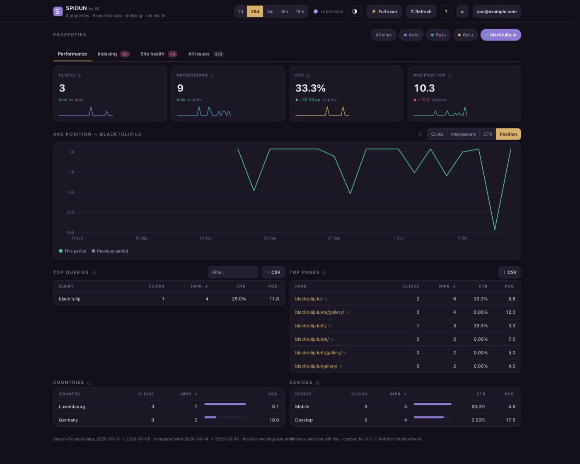
Task: Sort Devices table by Impr. column
Action: click(x=398, y=394)
